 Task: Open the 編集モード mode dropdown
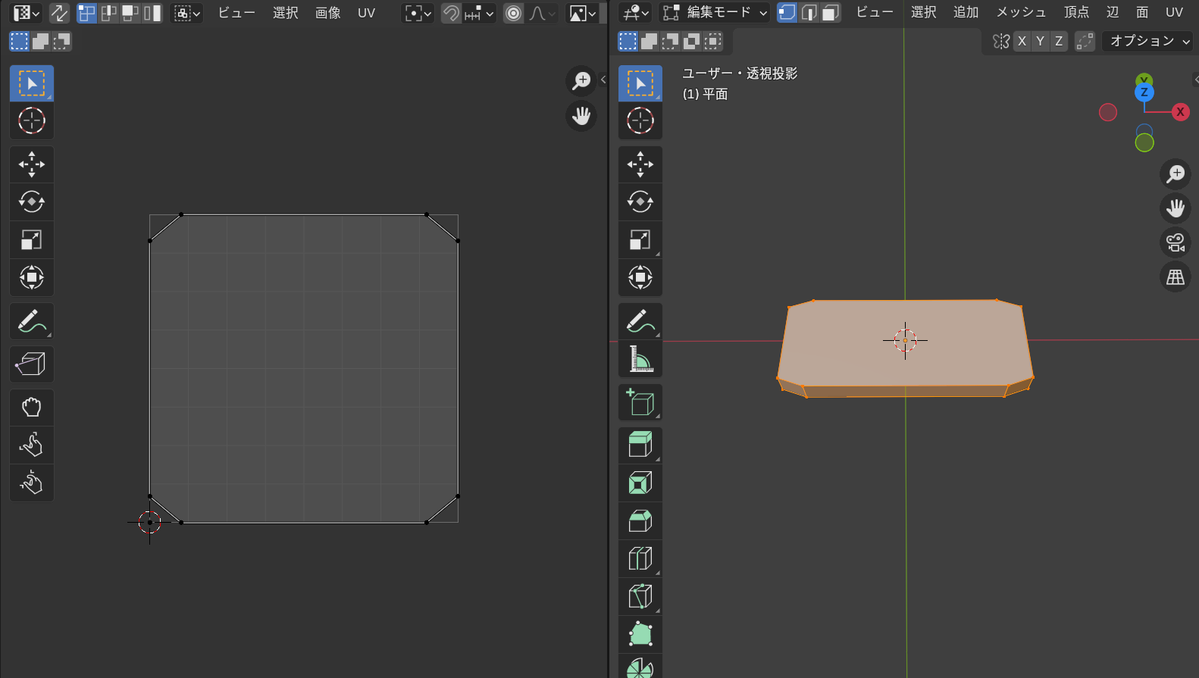[x=715, y=12]
